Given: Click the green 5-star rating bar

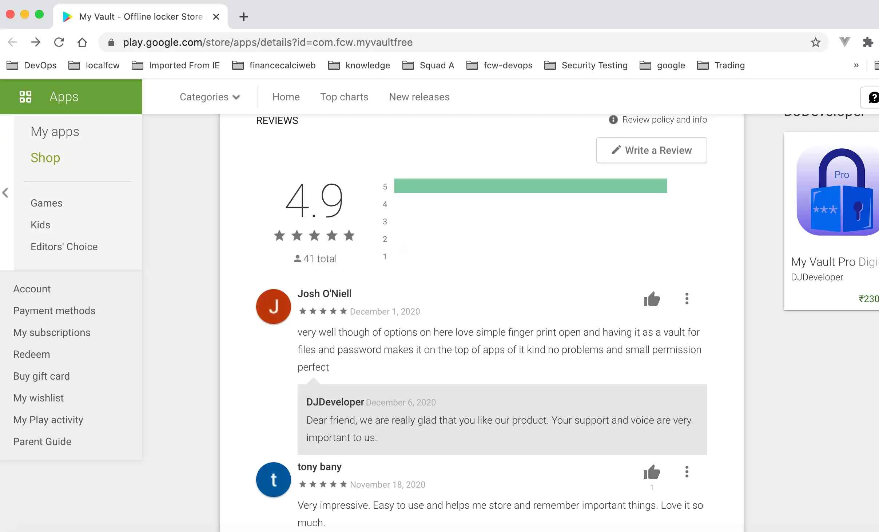Looking at the screenshot, I should pyautogui.click(x=530, y=186).
